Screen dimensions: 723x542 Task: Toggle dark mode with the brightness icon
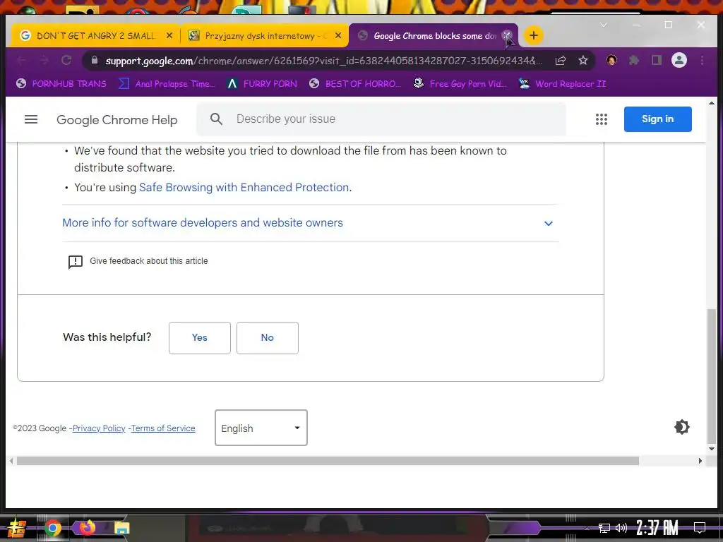[x=682, y=427]
